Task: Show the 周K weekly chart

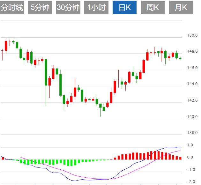Action: 153,7
